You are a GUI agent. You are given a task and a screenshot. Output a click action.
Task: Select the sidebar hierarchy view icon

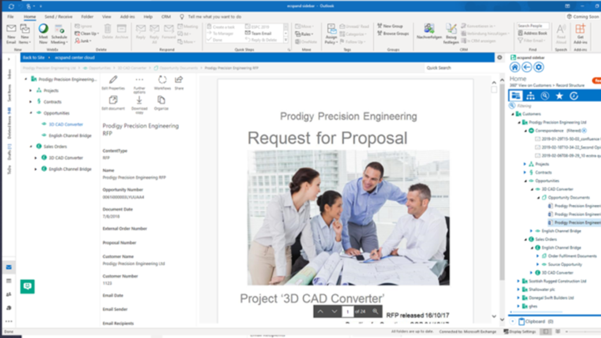(x=530, y=96)
